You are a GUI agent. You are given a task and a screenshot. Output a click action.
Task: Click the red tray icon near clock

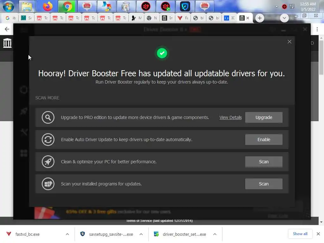[x=284, y=7]
